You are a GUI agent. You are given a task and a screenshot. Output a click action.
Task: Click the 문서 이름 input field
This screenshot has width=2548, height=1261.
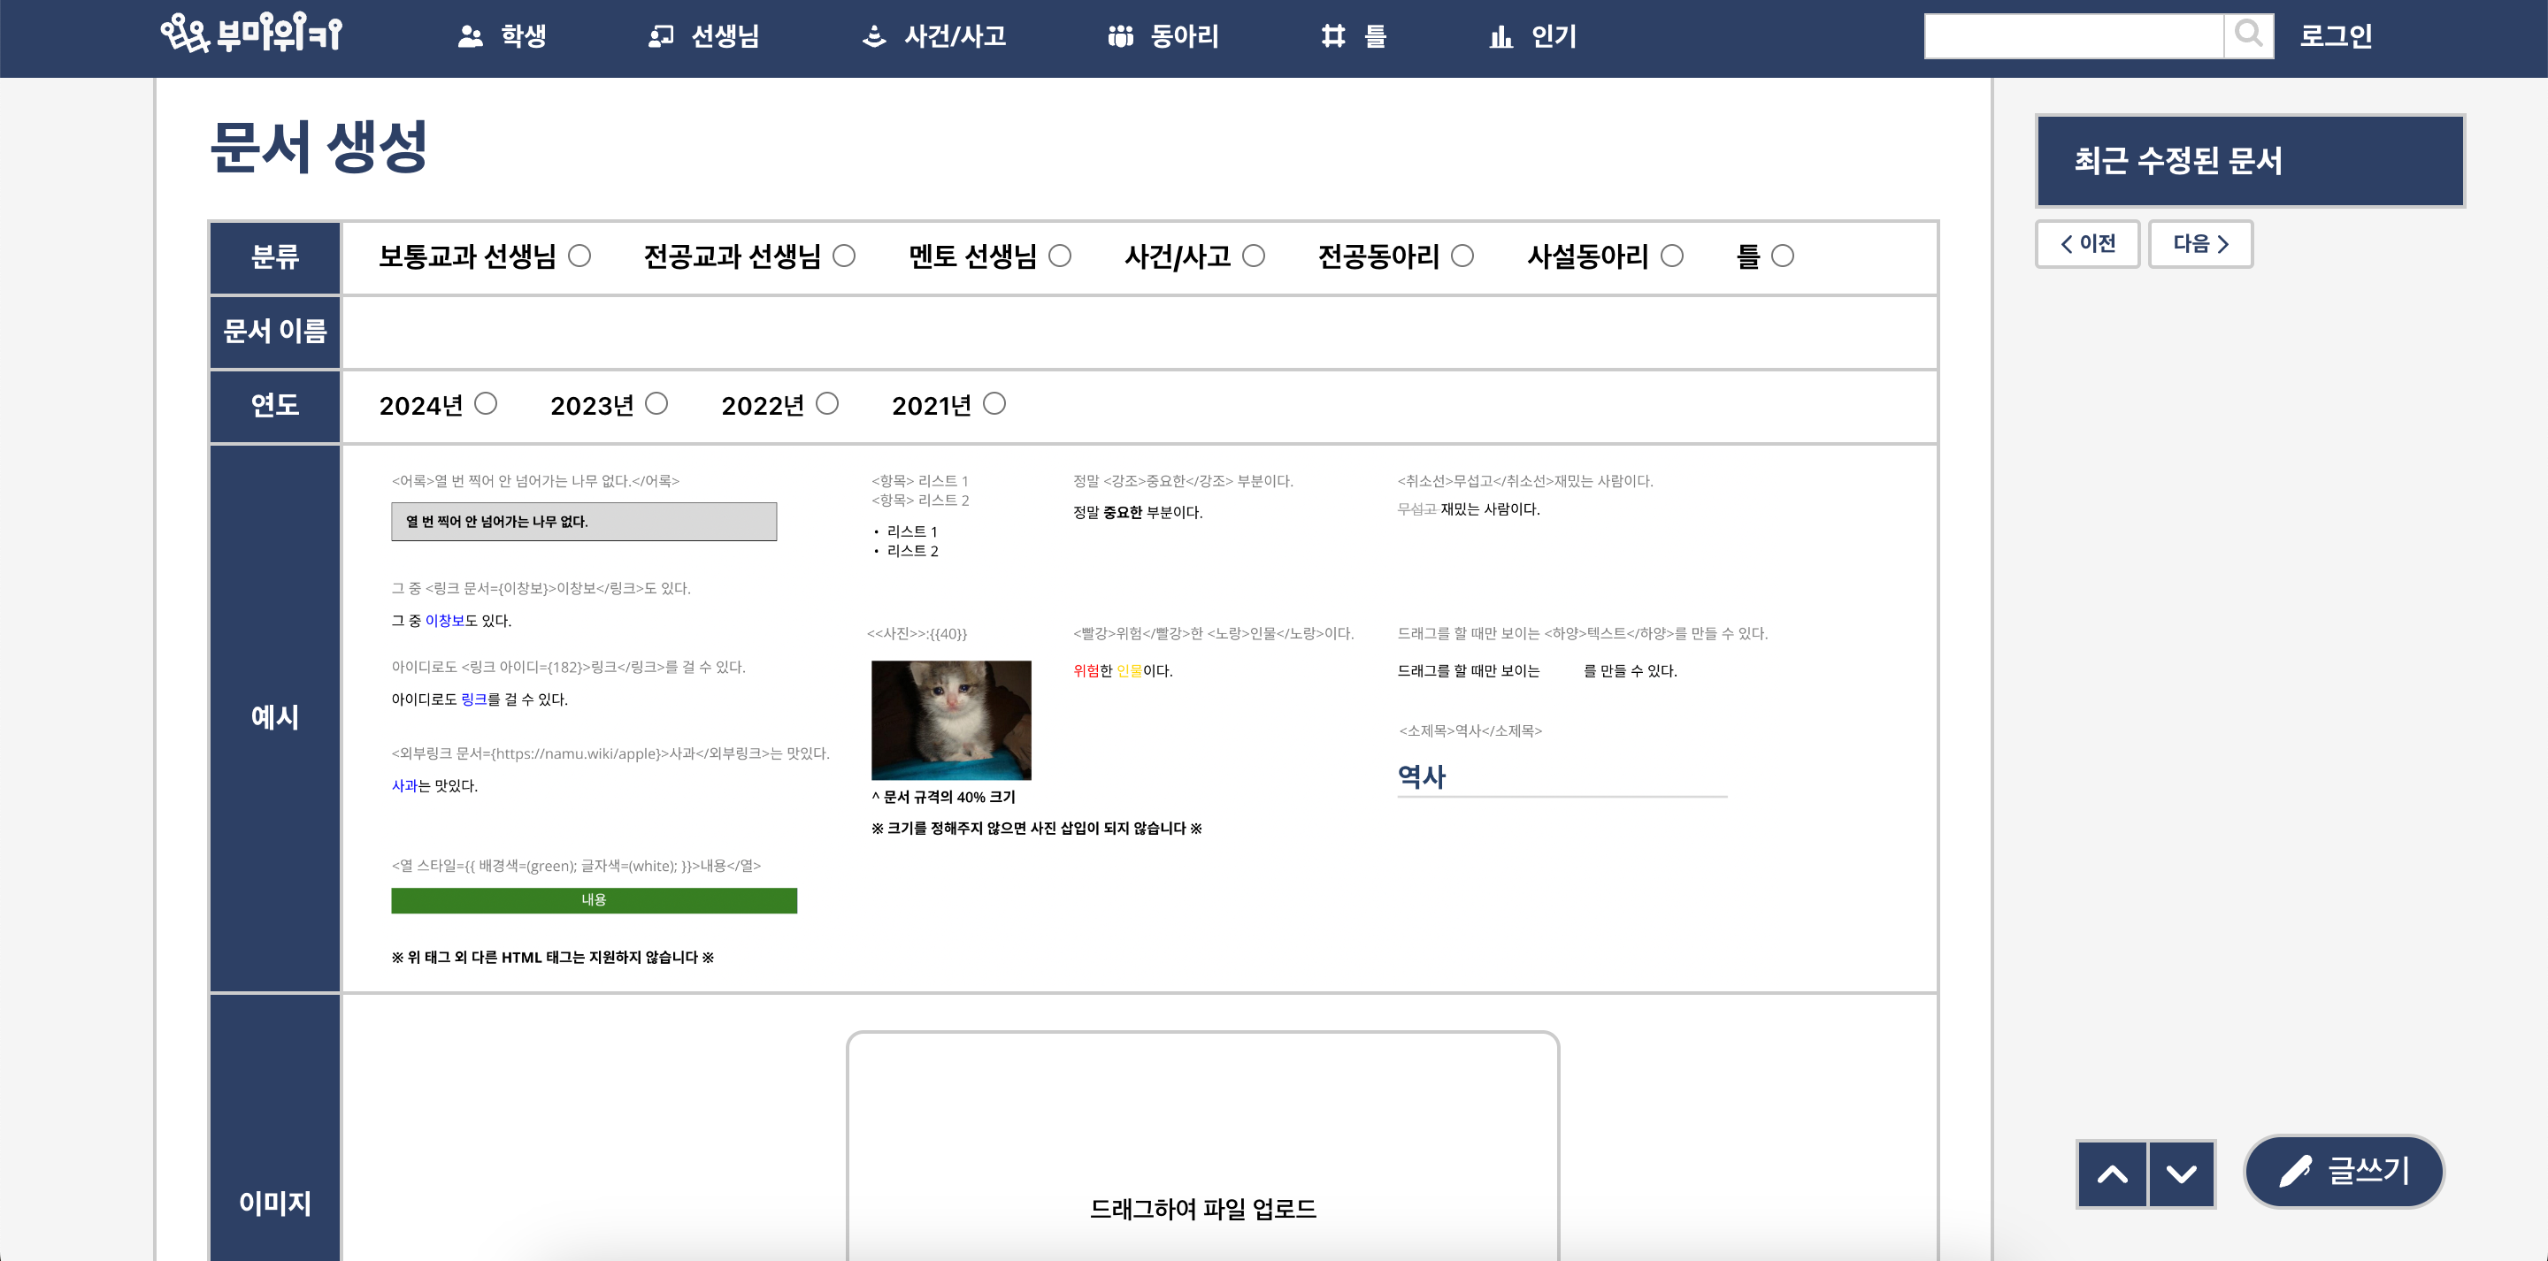[x=1139, y=332]
